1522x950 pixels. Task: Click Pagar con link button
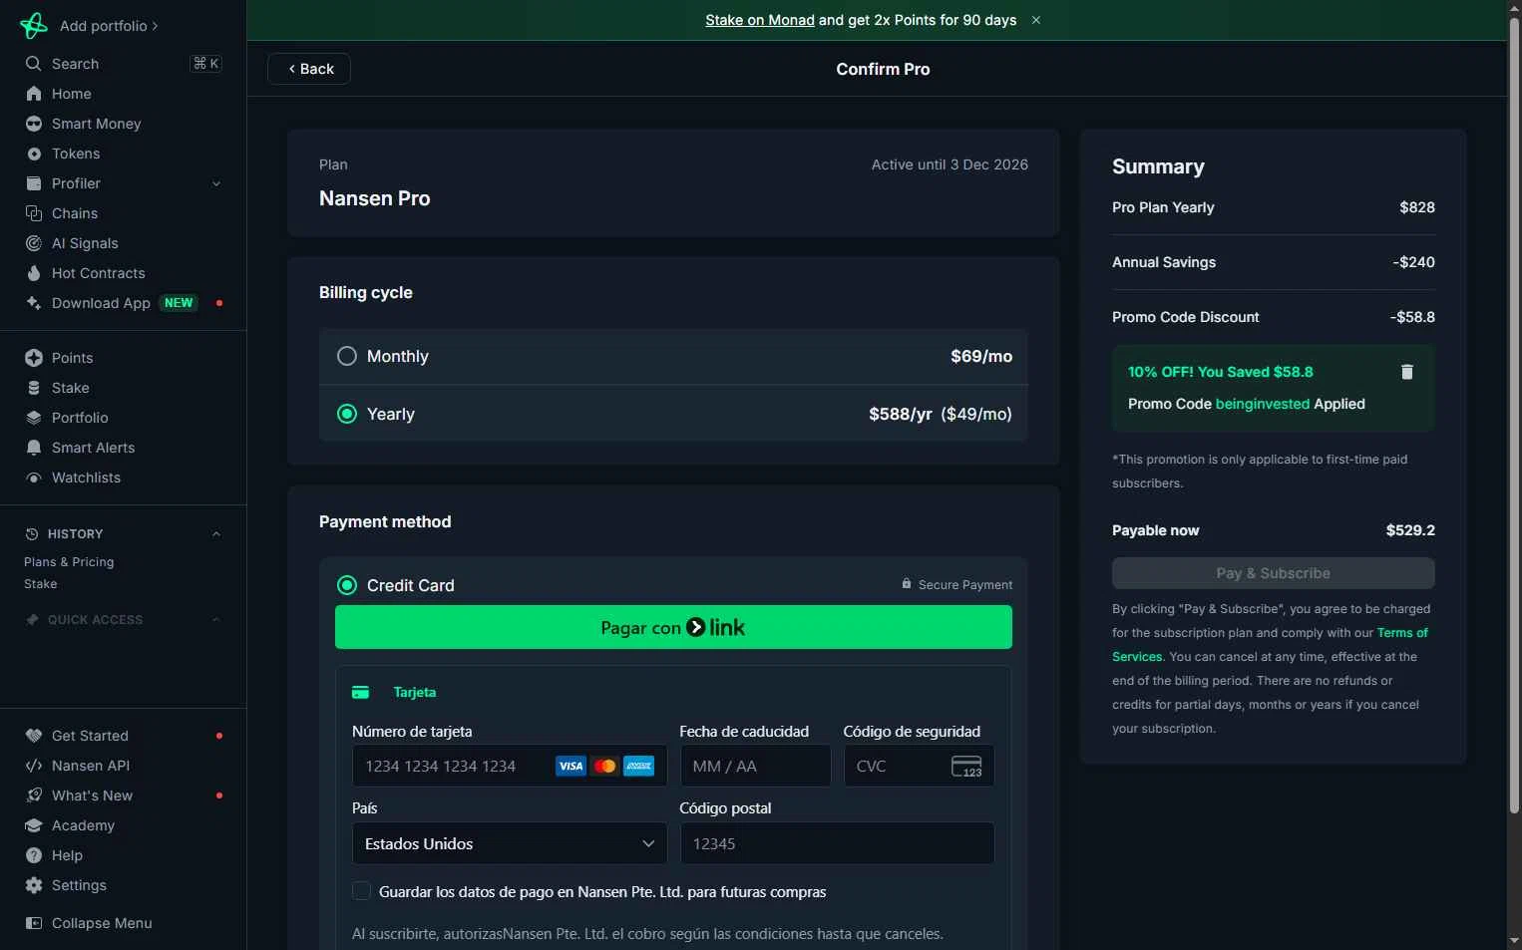(x=673, y=627)
